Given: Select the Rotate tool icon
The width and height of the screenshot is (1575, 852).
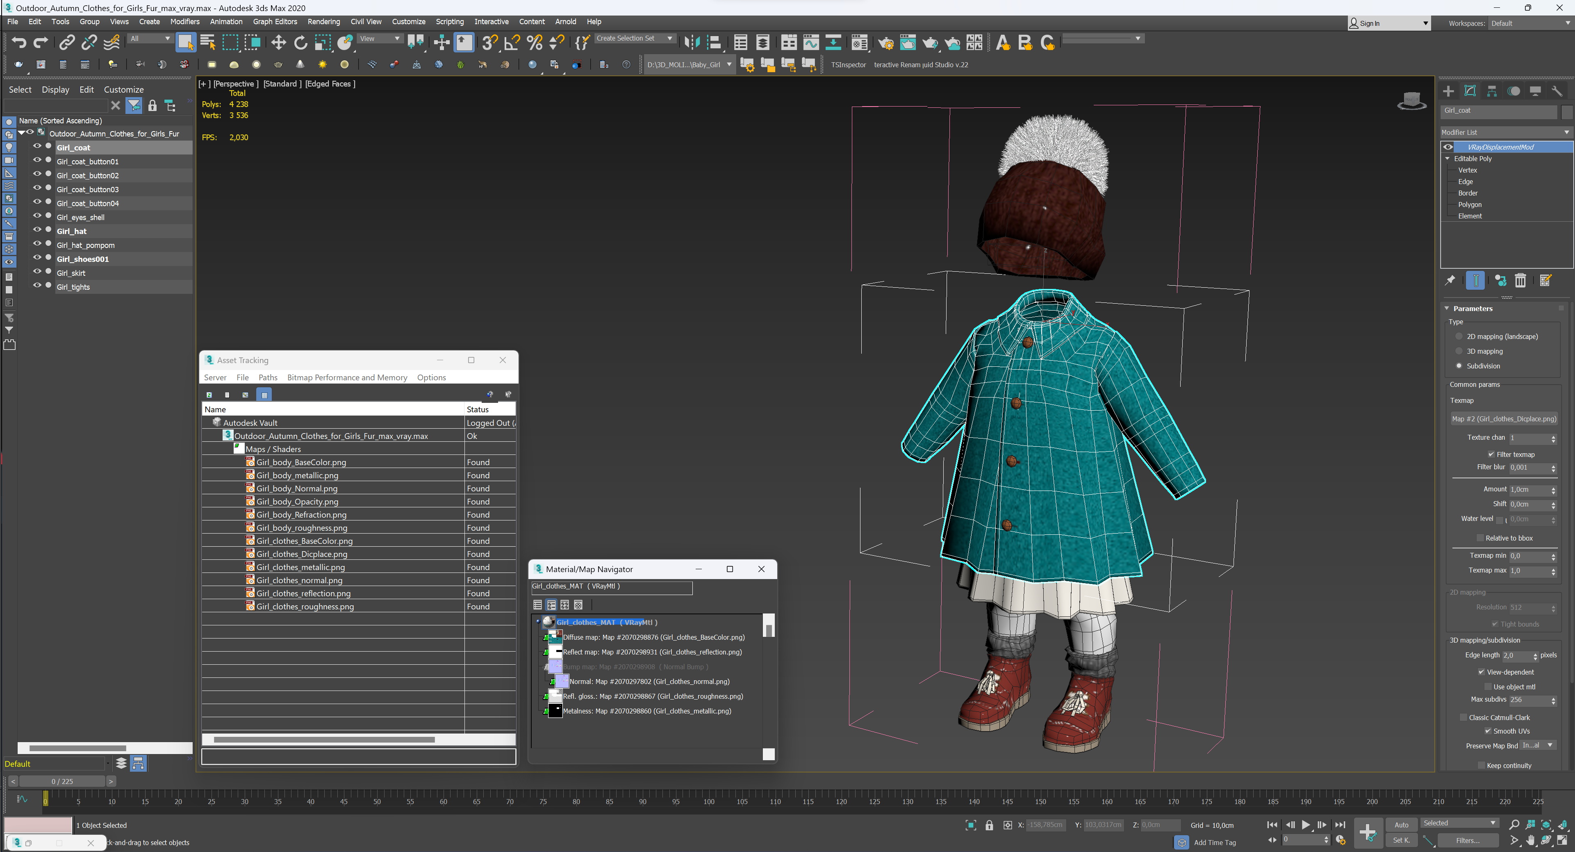Looking at the screenshot, I should tap(300, 42).
